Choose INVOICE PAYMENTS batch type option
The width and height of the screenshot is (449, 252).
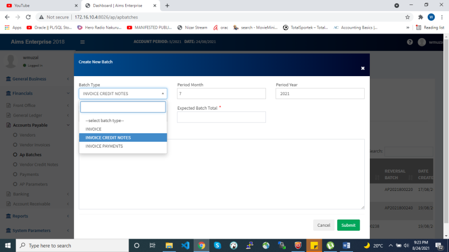click(104, 146)
